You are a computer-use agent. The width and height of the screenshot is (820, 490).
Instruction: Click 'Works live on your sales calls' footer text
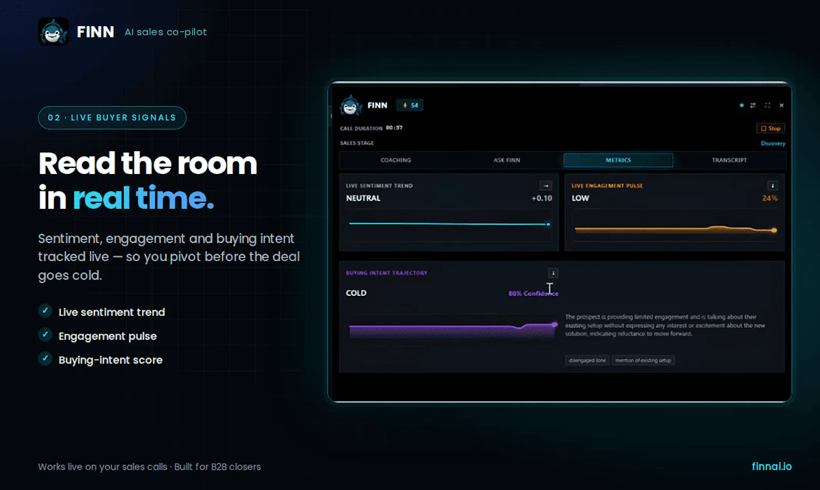(102, 467)
